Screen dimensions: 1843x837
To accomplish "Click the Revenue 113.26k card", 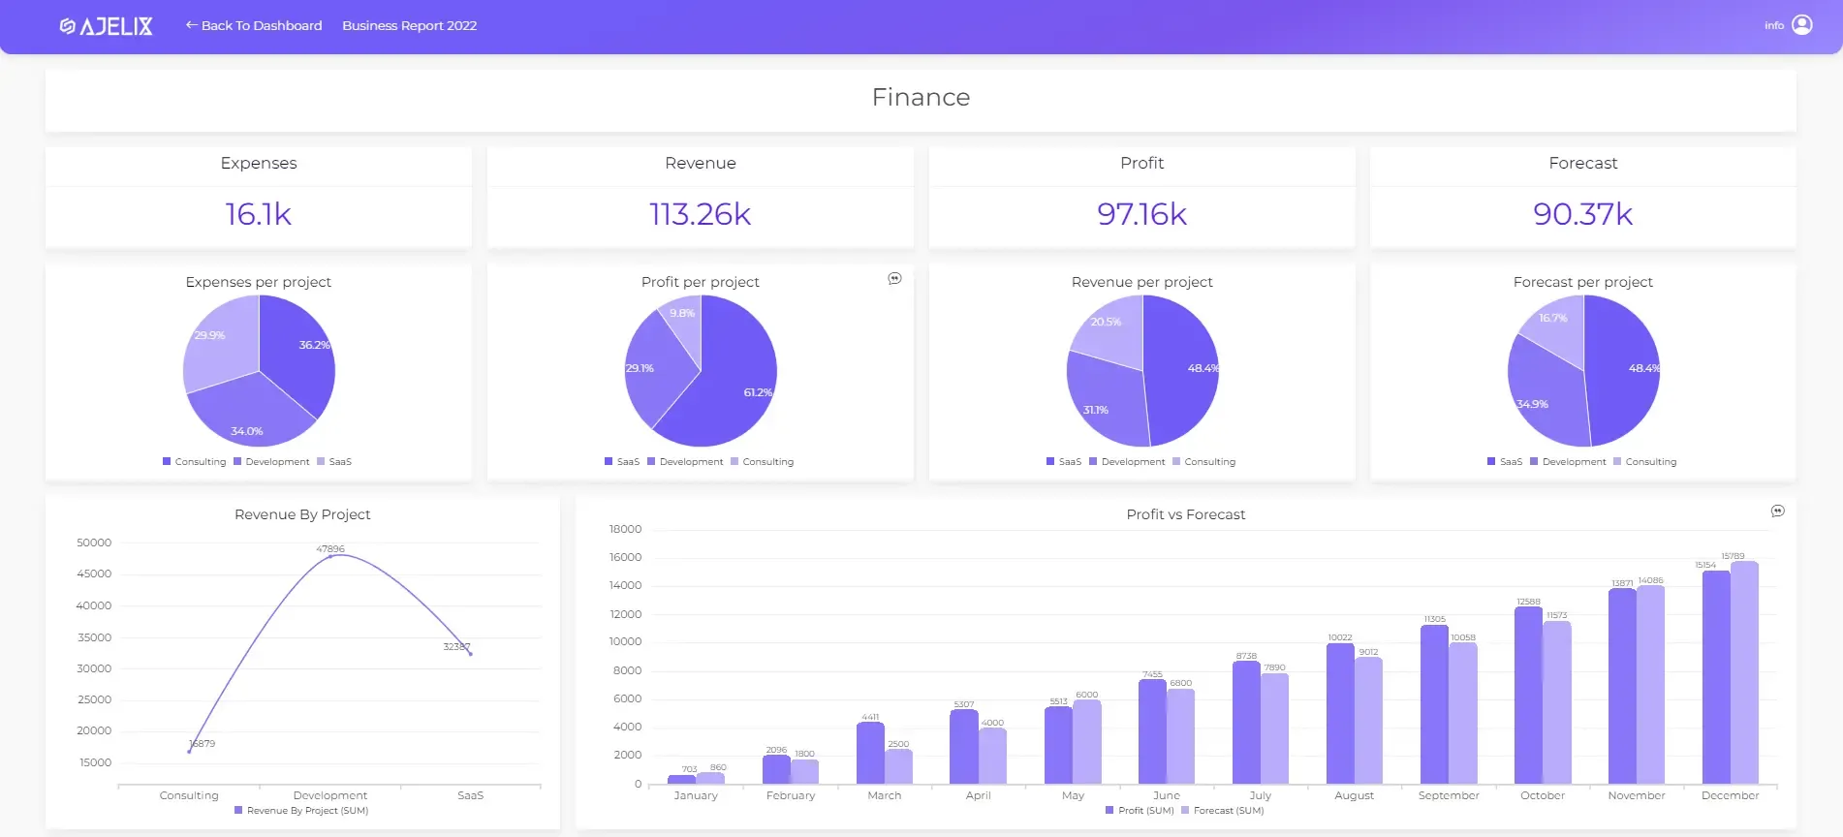I will pyautogui.click(x=701, y=198).
